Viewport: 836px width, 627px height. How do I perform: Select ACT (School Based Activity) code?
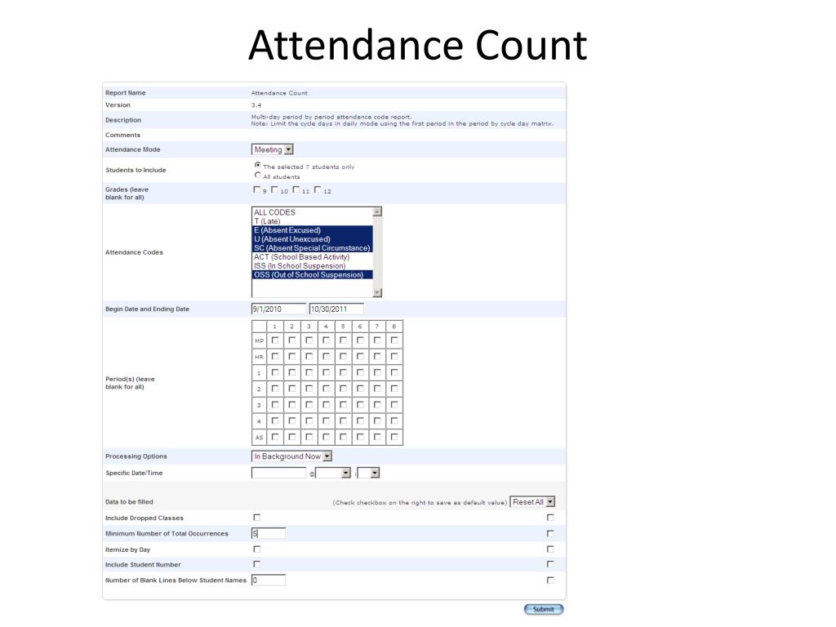(x=312, y=257)
